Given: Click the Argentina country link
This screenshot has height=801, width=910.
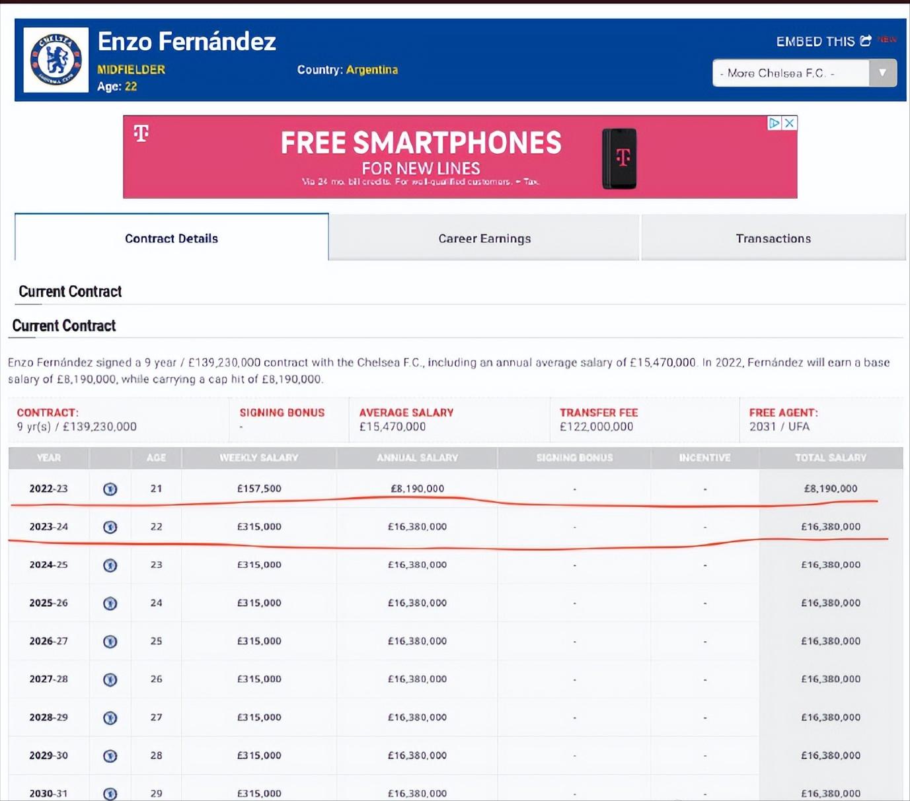Looking at the screenshot, I should tap(372, 70).
